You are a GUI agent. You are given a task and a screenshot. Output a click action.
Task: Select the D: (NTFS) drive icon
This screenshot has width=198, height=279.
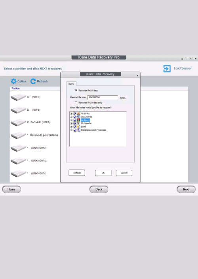pyautogui.click(x=18, y=110)
